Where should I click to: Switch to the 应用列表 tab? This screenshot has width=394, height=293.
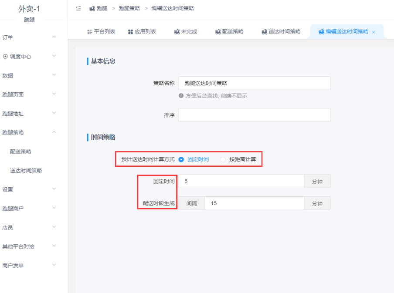coord(142,32)
